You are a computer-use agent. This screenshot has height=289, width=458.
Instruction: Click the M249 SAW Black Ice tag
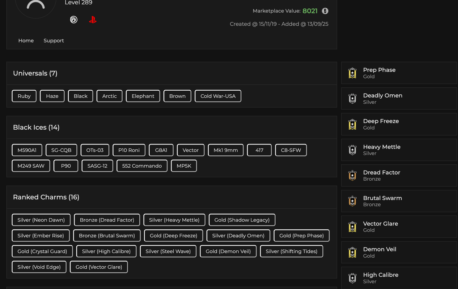point(31,166)
